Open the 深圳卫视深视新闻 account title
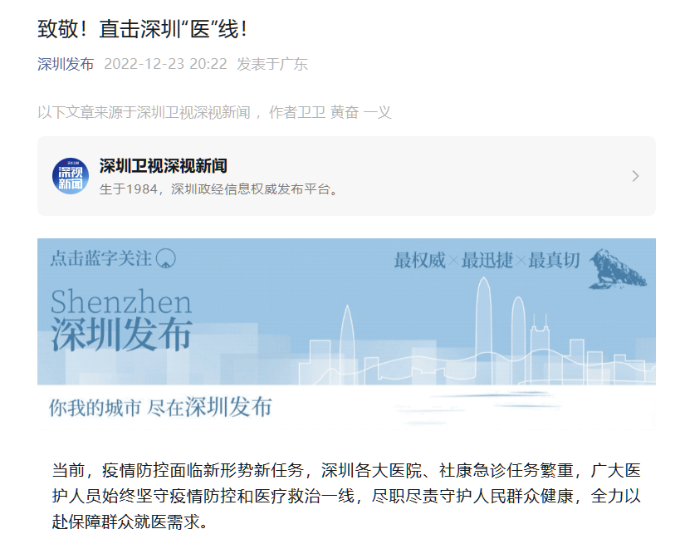The width and height of the screenshot is (680, 534). (x=163, y=166)
